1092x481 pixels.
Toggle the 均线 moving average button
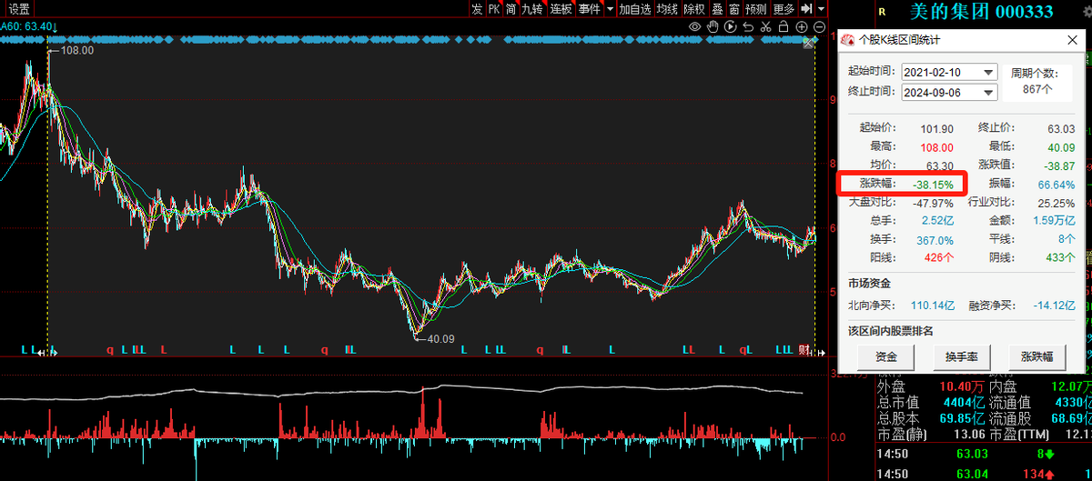tap(668, 8)
